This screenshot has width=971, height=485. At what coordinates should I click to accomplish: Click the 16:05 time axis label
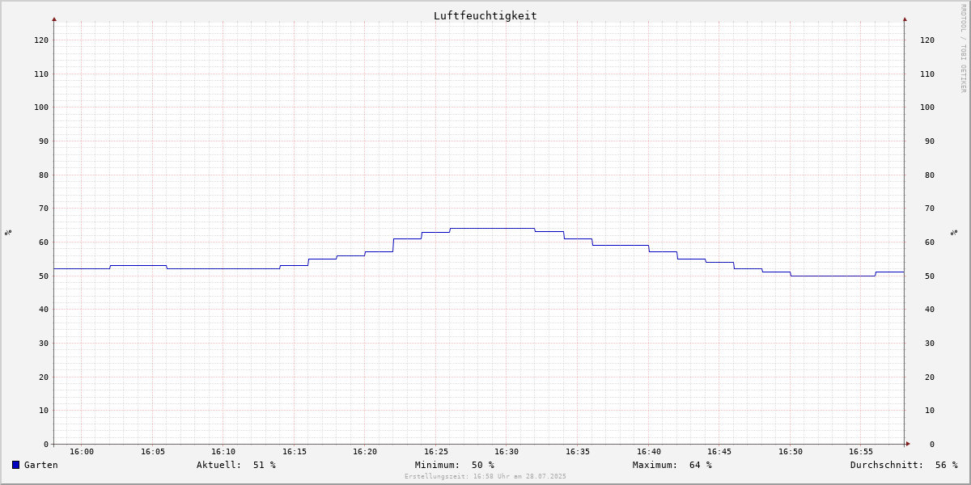click(153, 451)
